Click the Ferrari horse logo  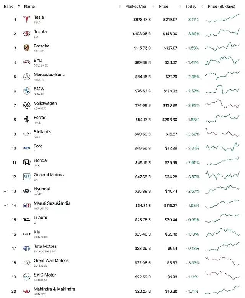click(27, 120)
